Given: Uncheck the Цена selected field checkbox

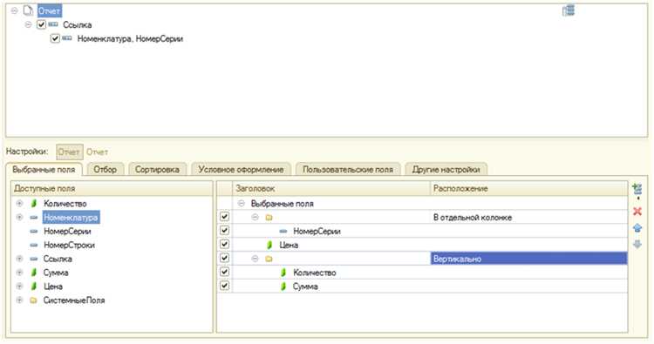Looking at the screenshot, I should pos(224,245).
